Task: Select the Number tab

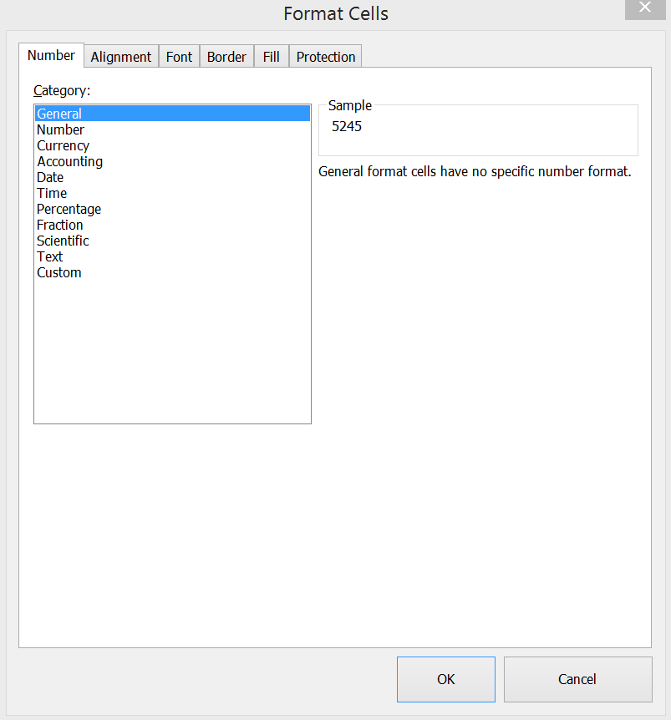Action: click(51, 55)
